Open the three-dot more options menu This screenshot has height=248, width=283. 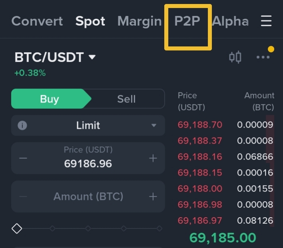click(263, 57)
